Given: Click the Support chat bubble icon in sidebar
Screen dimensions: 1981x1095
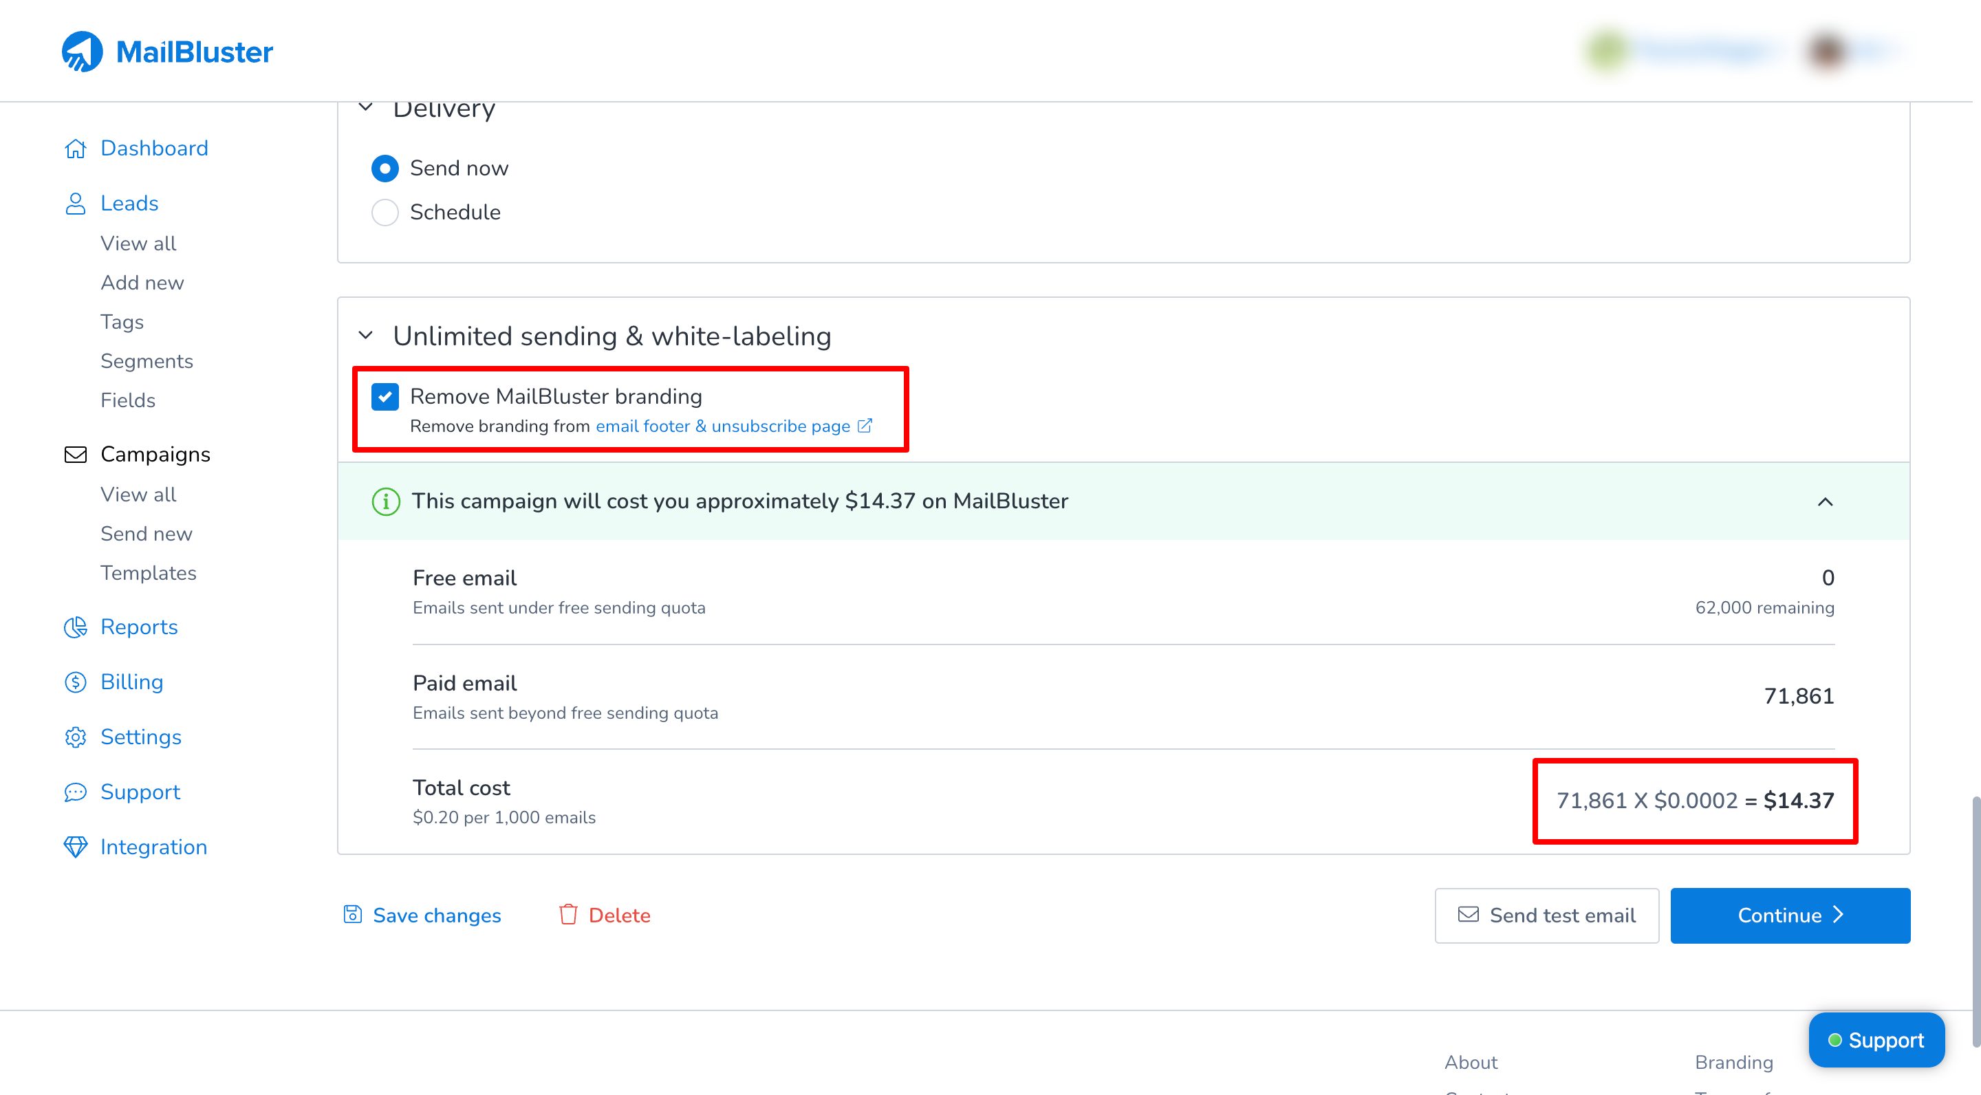Looking at the screenshot, I should point(76,792).
